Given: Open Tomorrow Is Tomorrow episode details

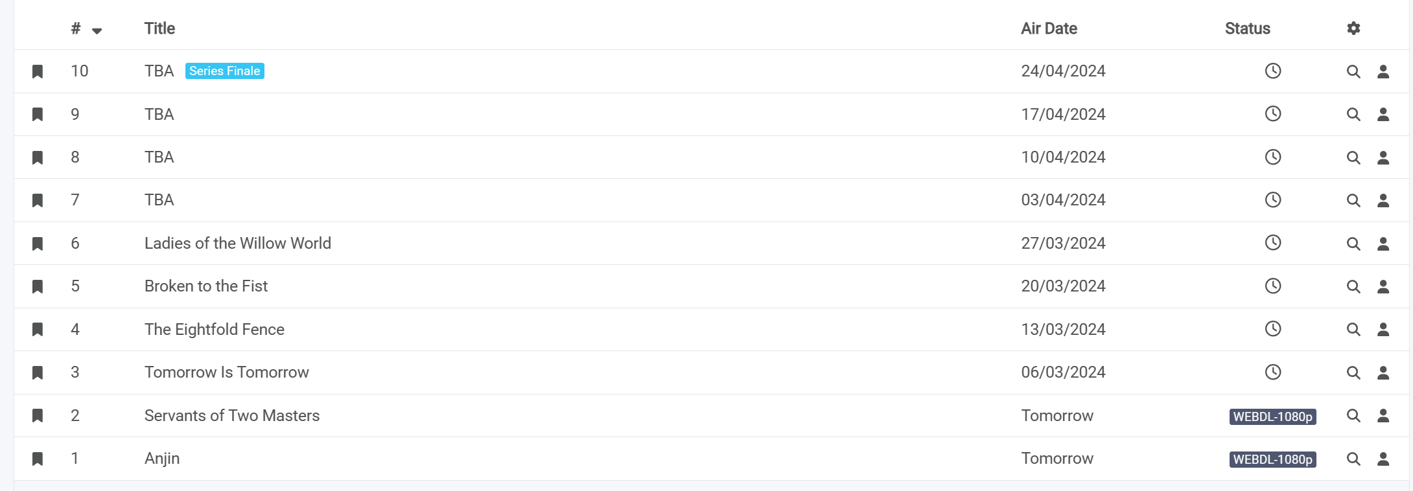Looking at the screenshot, I should (226, 372).
